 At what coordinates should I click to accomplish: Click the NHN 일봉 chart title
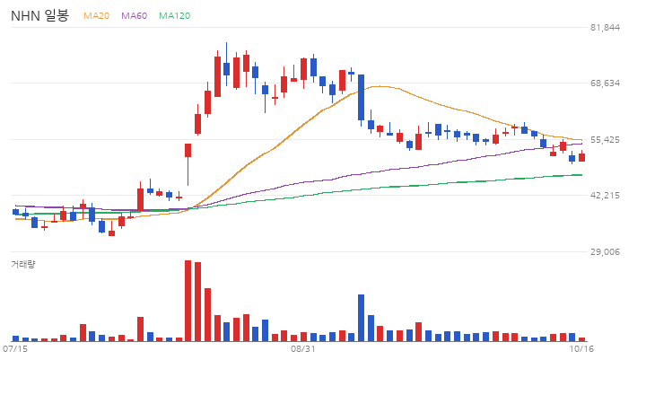[x=39, y=15]
